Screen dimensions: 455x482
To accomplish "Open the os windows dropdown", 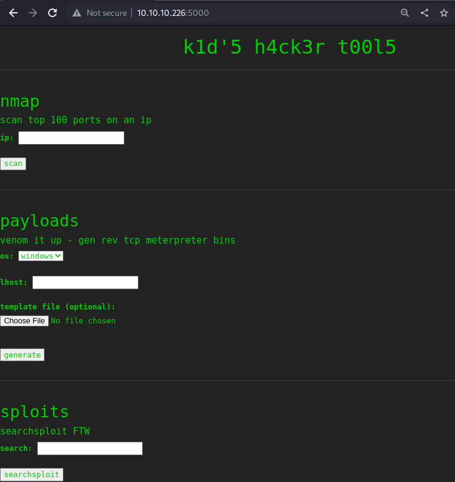I will [41, 256].
